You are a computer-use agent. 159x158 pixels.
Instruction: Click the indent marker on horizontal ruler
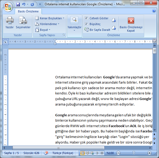click(55, 42)
